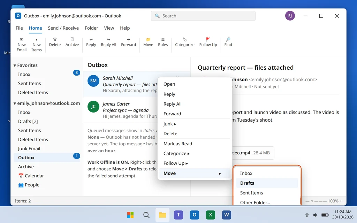This screenshot has width=357, height=223.
Task: Open the Junk Email folder
Action: click(x=47, y=148)
